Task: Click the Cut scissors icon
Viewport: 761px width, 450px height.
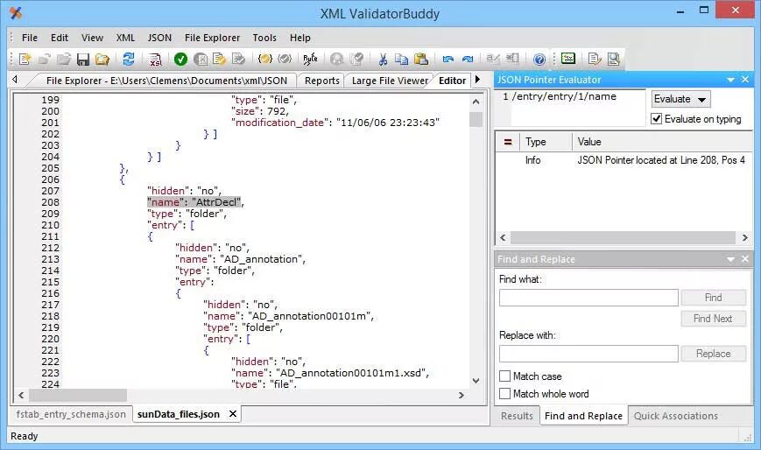Action: [x=383, y=60]
